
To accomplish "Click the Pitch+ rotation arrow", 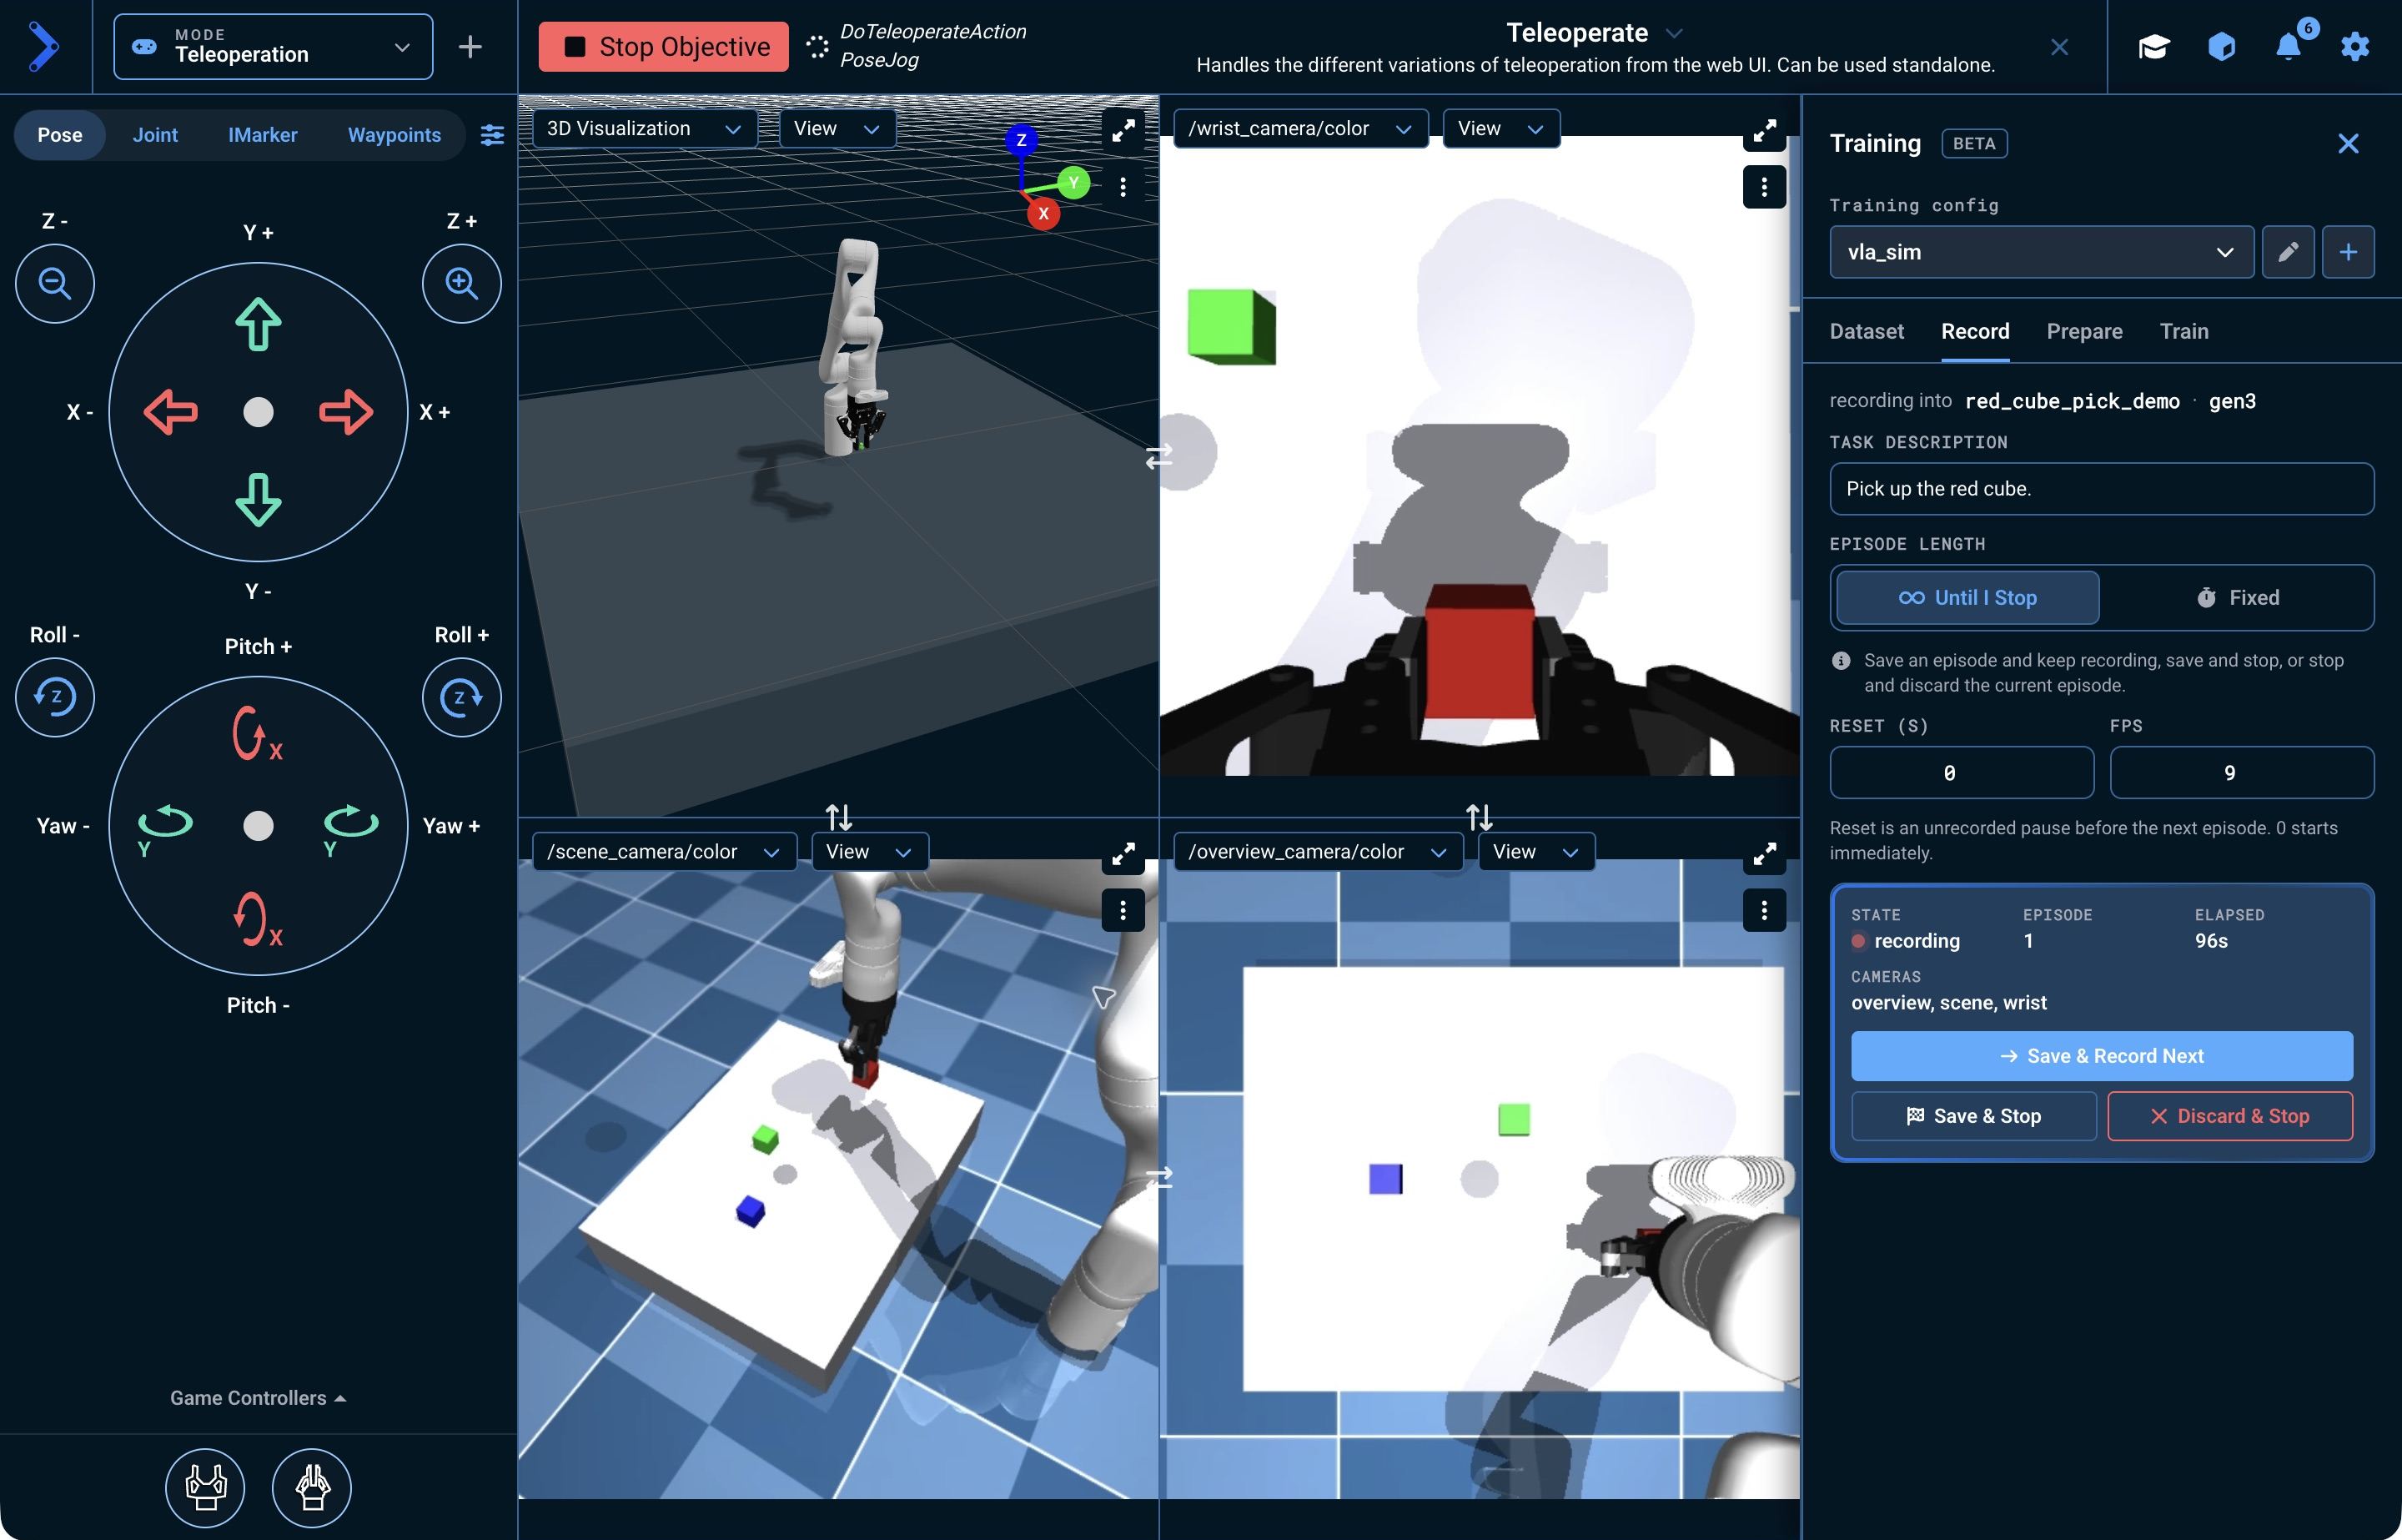I will [256, 734].
